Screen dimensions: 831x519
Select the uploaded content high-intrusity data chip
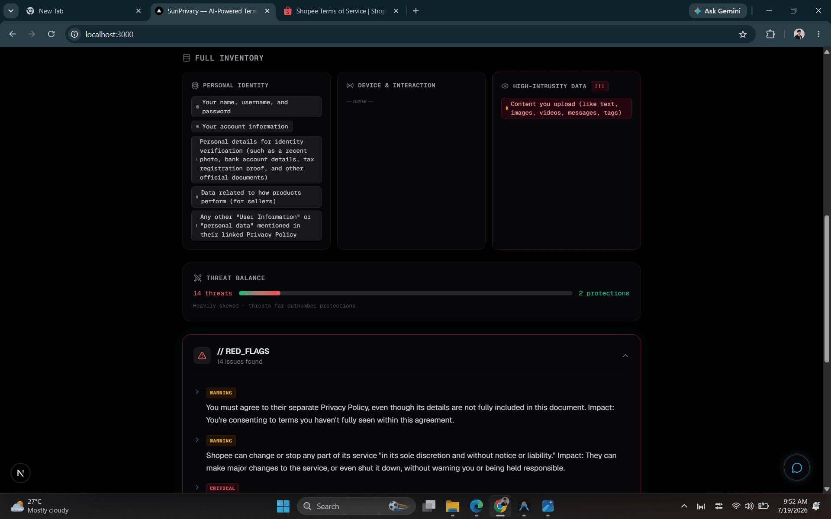point(566,108)
